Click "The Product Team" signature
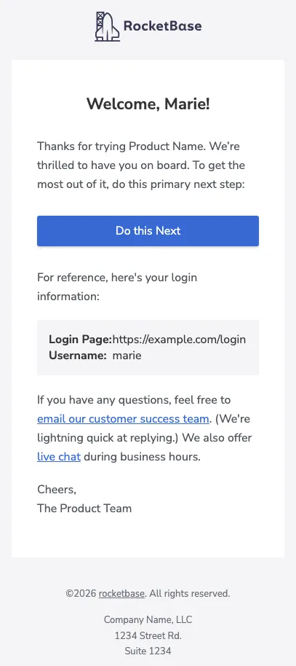The width and height of the screenshot is (296, 666). [x=84, y=509]
